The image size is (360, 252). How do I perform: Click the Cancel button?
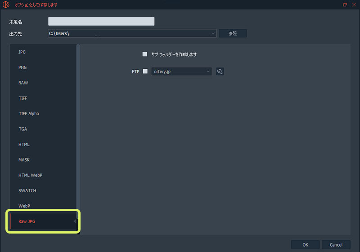pos(336,245)
